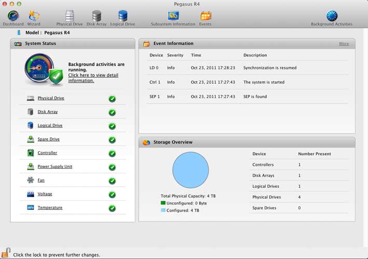368x259 pixels.
Task: Click the light blue Configured legend swatch
Action: 163,210
